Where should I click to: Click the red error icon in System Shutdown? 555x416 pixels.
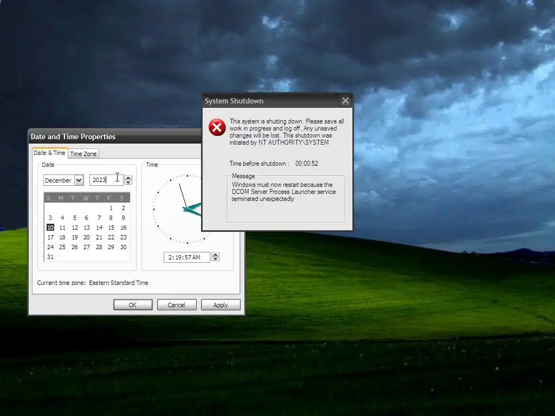point(217,127)
